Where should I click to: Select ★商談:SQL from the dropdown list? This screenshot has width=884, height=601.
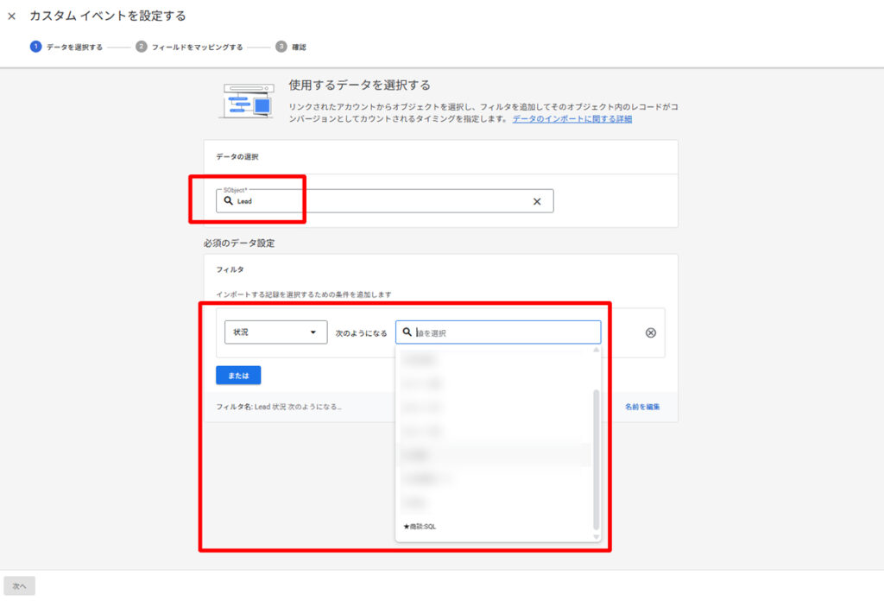(420, 526)
